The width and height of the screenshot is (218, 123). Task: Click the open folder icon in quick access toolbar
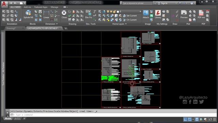(21, 3)
